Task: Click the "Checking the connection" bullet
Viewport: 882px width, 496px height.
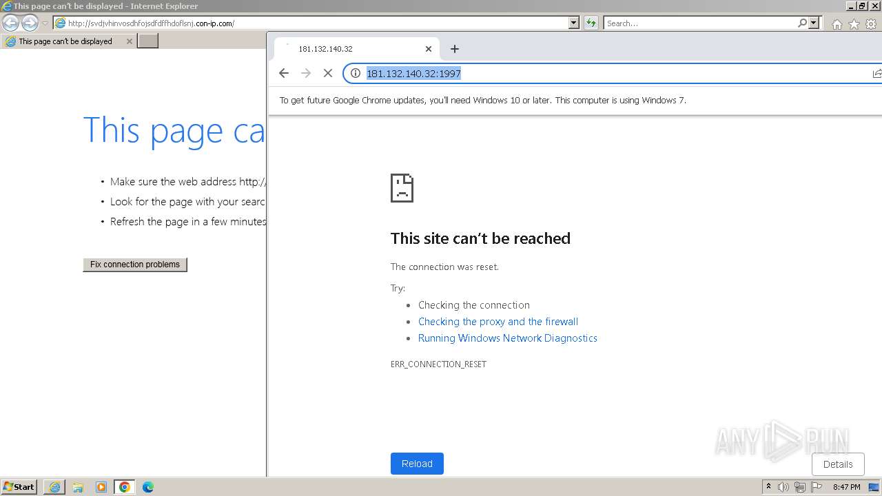Action: (x=474, y=305)
